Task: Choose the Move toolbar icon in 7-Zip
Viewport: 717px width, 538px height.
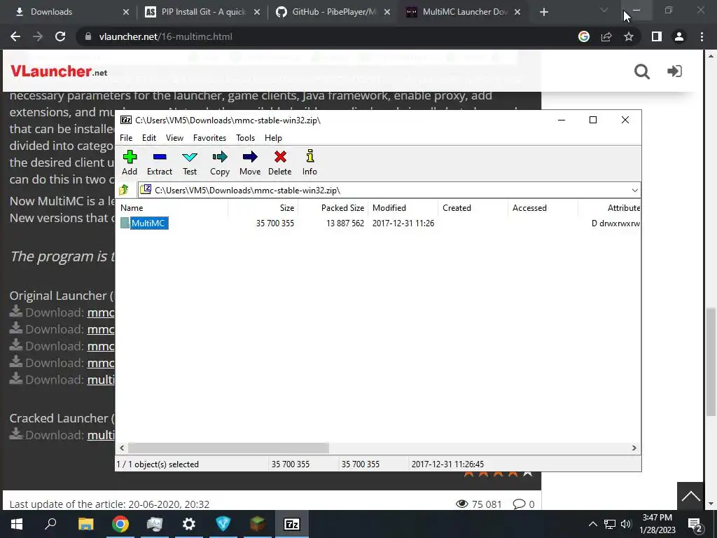Action: coord(250,163)
